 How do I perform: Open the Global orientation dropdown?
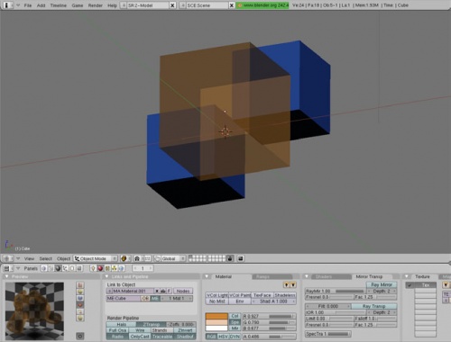pos(170,258)
